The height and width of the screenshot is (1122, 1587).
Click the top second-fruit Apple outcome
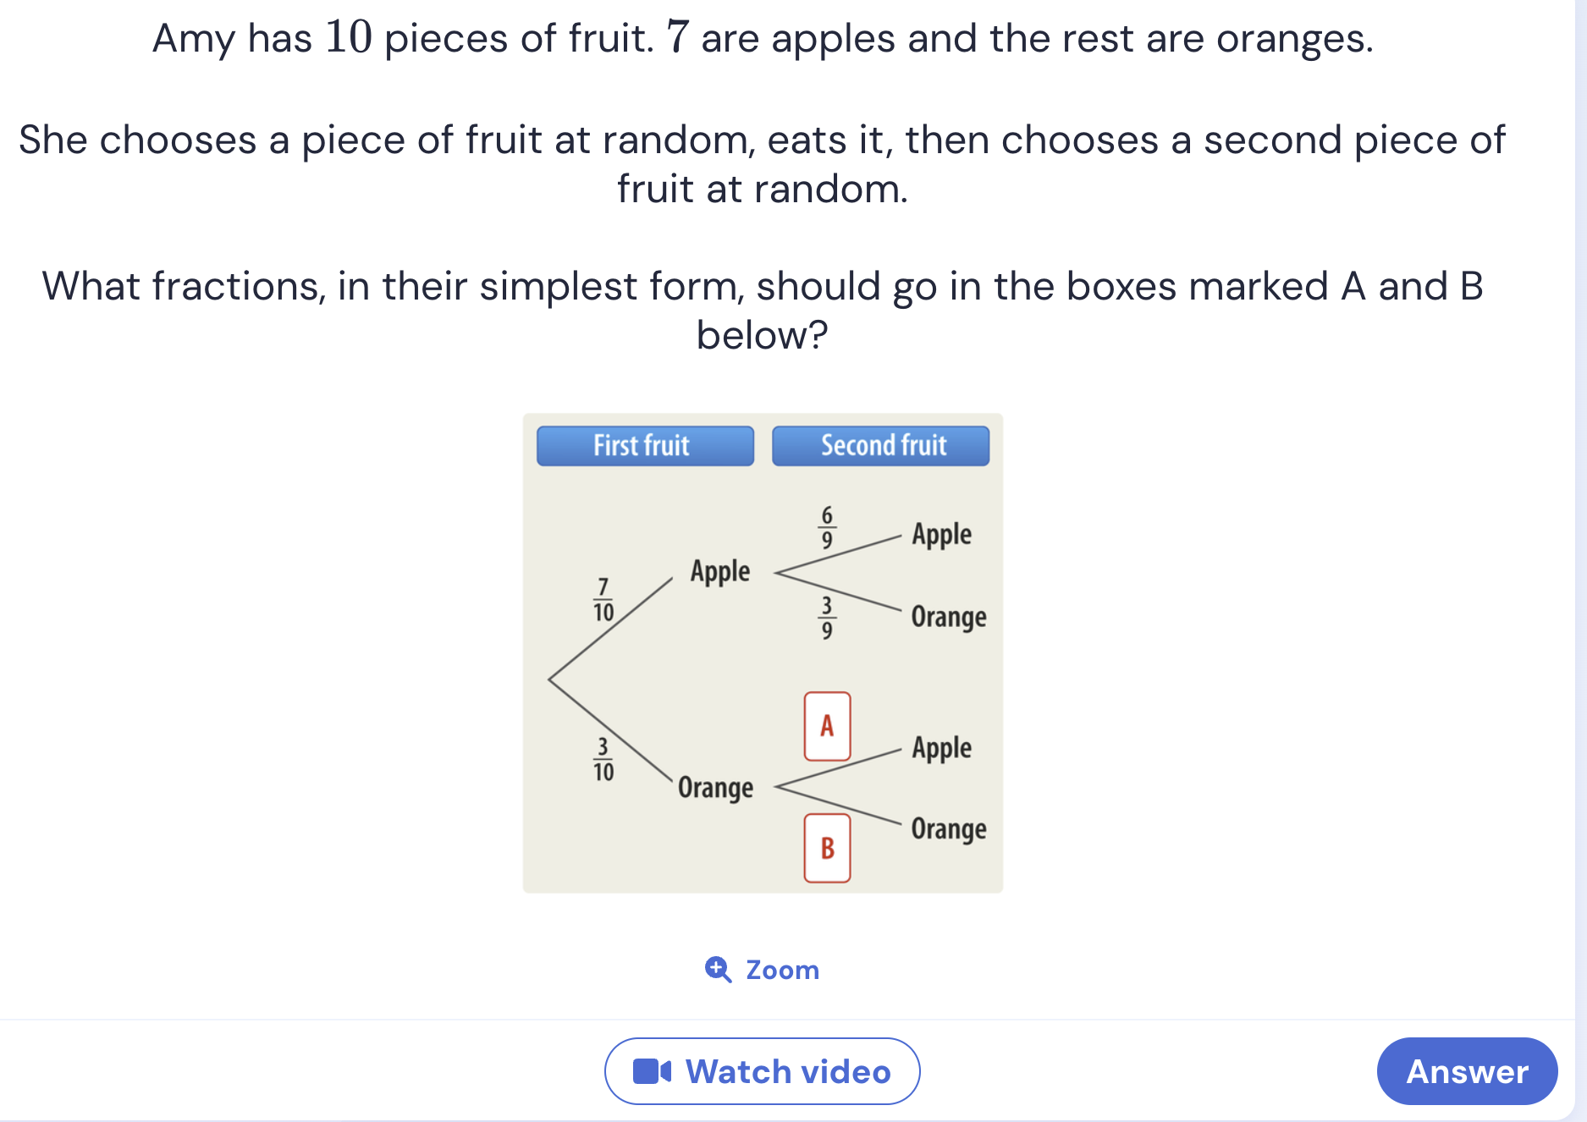[x=941, y=535]
